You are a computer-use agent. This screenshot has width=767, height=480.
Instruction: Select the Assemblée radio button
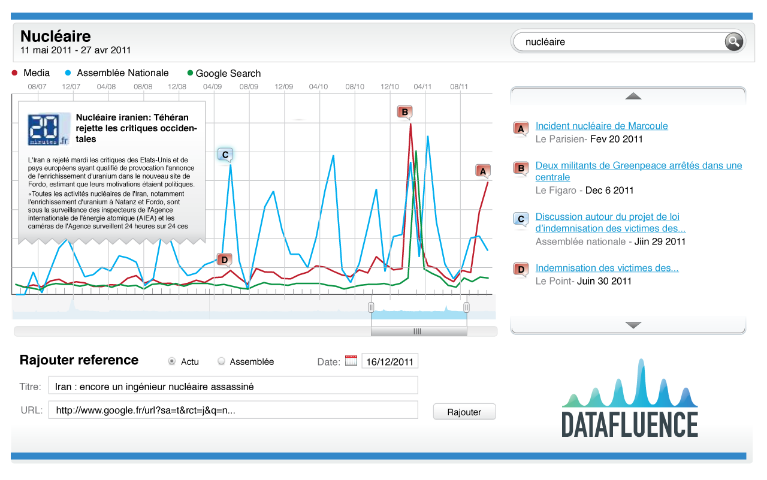[x=221, y=361]
